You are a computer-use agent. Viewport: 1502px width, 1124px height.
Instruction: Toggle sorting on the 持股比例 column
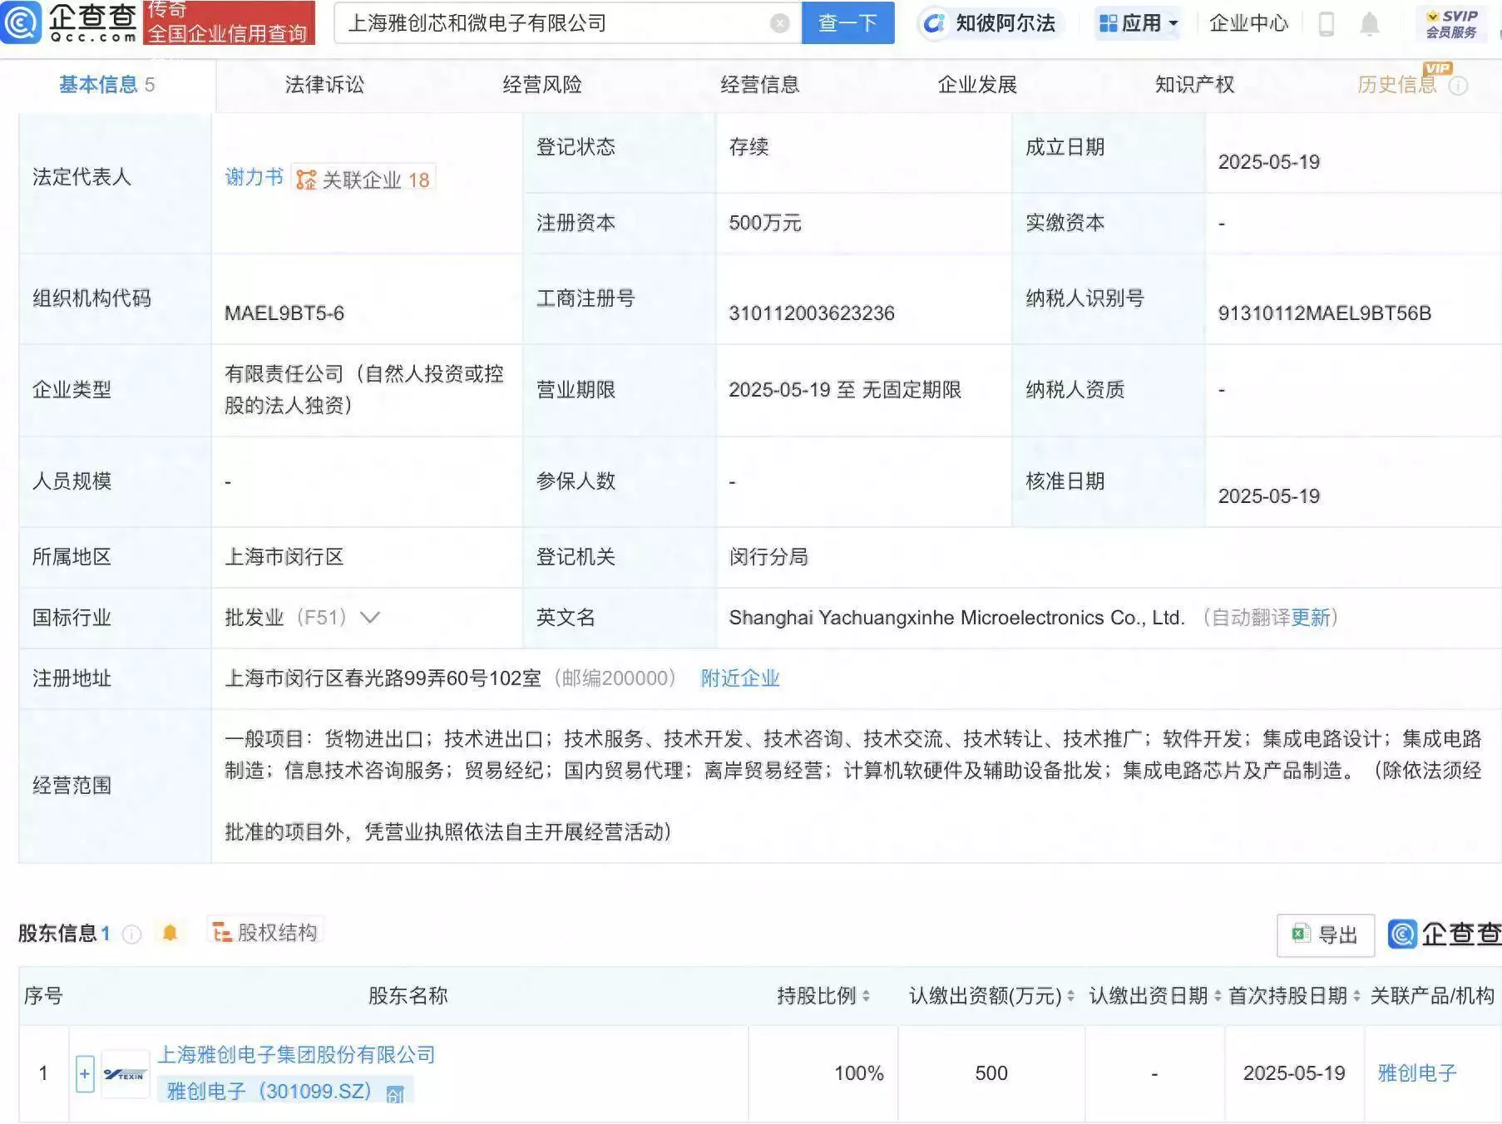[867, 995]
